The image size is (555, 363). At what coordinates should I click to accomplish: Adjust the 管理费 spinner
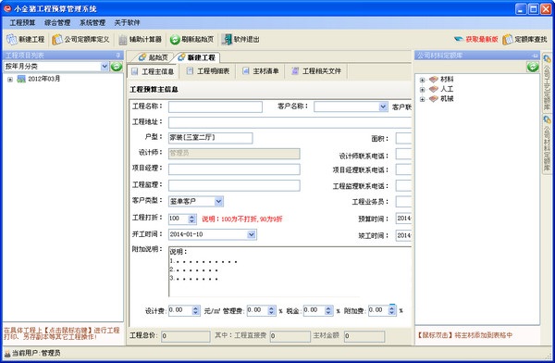coord(271,311)
